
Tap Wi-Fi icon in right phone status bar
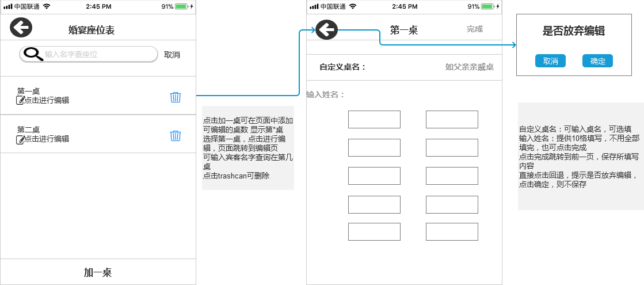352,6
